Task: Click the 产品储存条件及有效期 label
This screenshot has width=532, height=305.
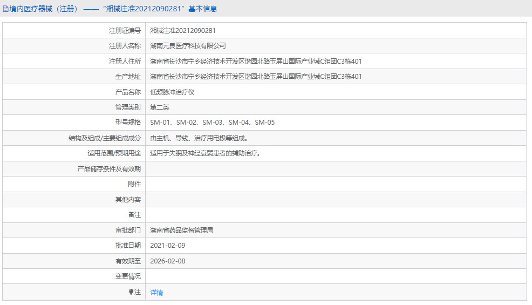Action: click(x=109, y=169)
